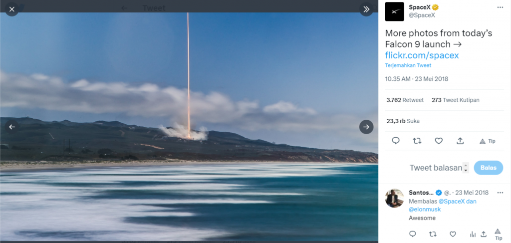The width and height of the screenshot is (511, 243).
Task: Go to the next photo with right arrow
Action: pyautogui.click(x=366, y=127)
